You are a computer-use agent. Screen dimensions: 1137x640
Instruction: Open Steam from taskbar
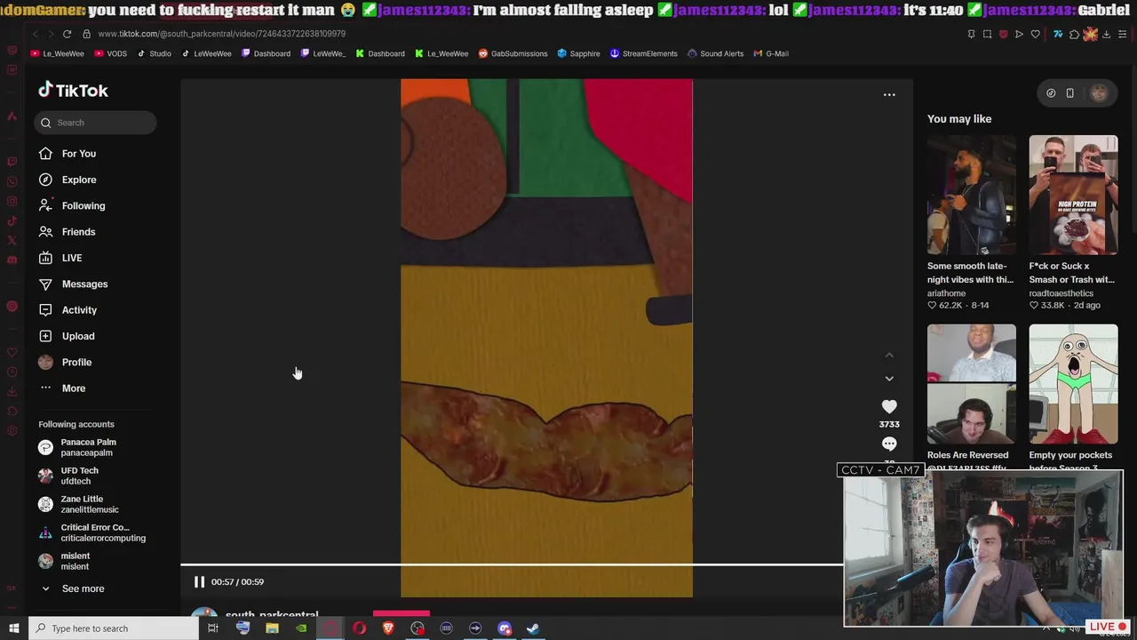pos(533,628)
